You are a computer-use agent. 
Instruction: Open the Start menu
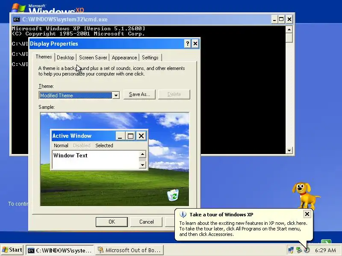click(x=12, y=250)
